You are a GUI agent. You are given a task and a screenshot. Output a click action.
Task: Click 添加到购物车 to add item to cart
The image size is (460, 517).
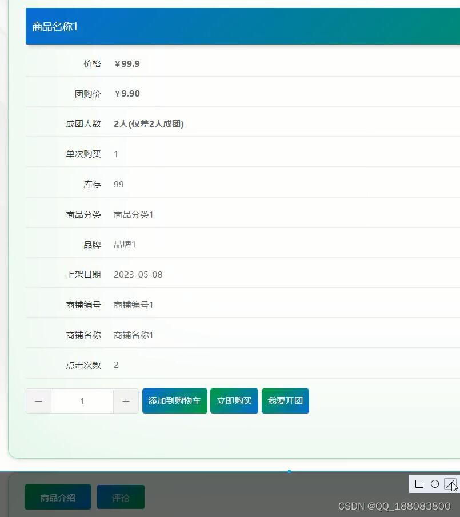pos(174,401)
